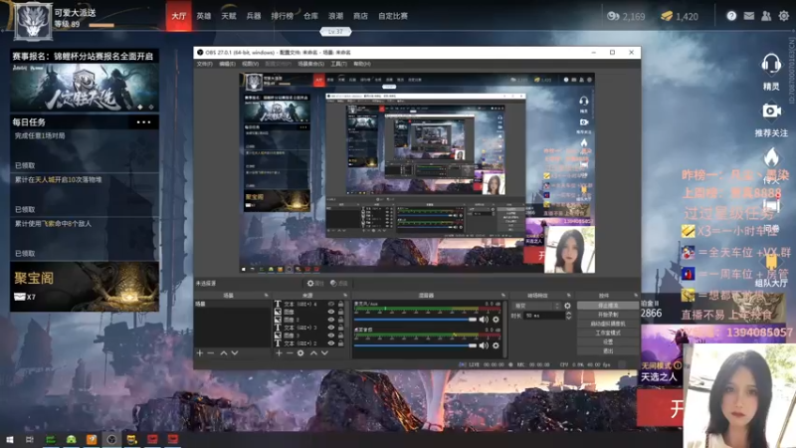Open the game help question-mark icon
Viewport: 796px width, 448px height.
(x=731, y=16)
